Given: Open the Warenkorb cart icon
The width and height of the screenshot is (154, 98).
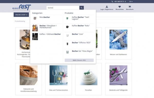Looking at the screenshot, I should tap(130, 7).
